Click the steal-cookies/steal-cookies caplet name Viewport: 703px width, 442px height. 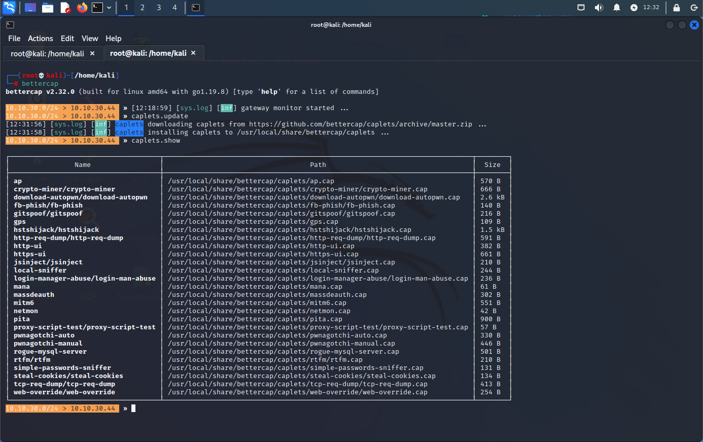pos(68,376)
